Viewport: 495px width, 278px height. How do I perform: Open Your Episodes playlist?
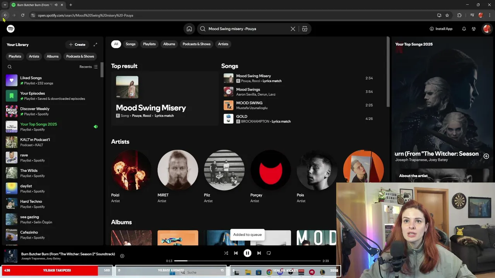(x=52, y=96)
